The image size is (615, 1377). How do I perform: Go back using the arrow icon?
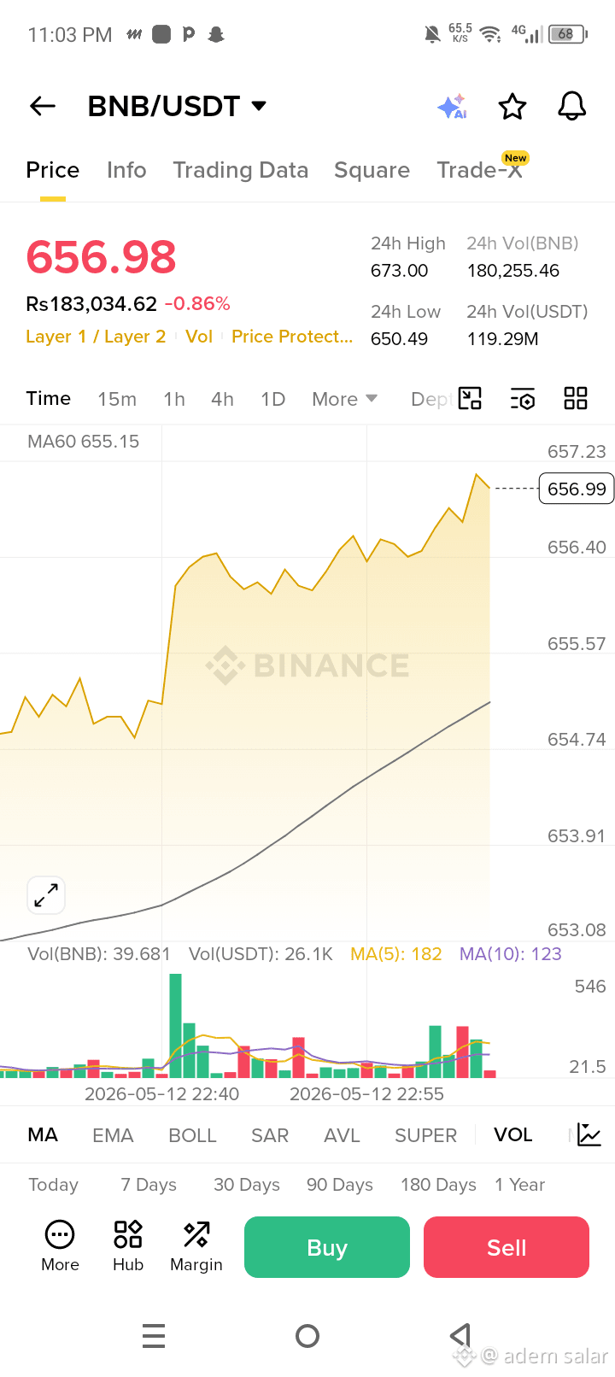(43, 106)
